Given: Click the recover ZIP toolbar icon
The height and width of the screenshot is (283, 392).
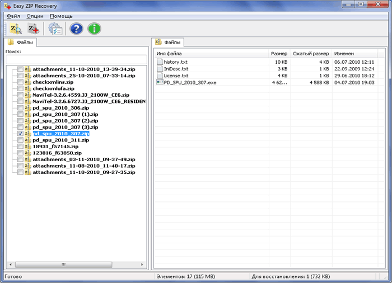Looking at the screenshot, I should pyautogui.click(x=33, y=29).
